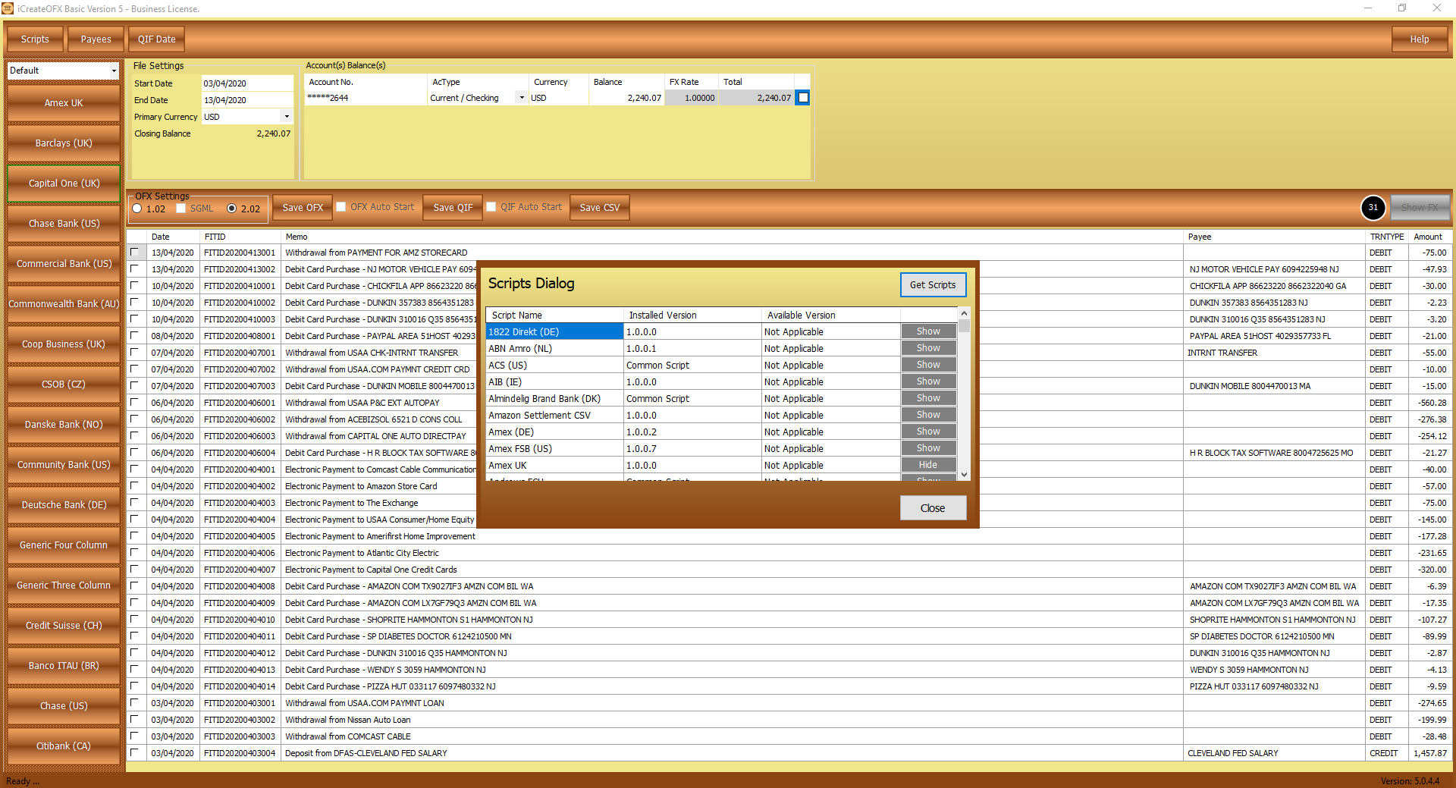Hide the Amex UK script

(928, 464)
